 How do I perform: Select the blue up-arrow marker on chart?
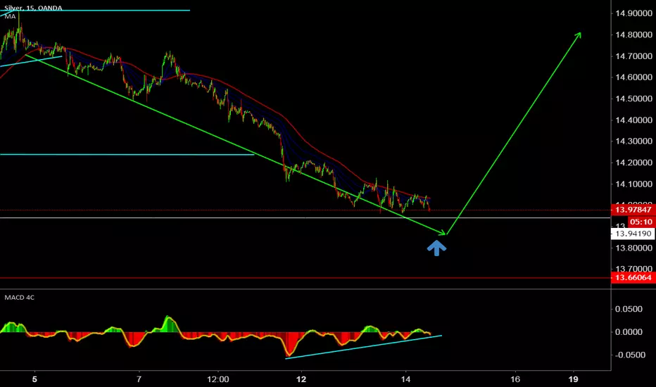point(436,247)
